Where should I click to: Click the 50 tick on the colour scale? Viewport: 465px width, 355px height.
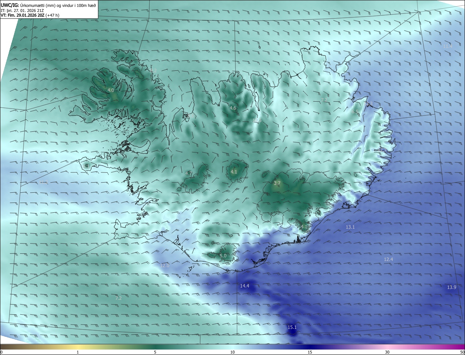point(462,352)
